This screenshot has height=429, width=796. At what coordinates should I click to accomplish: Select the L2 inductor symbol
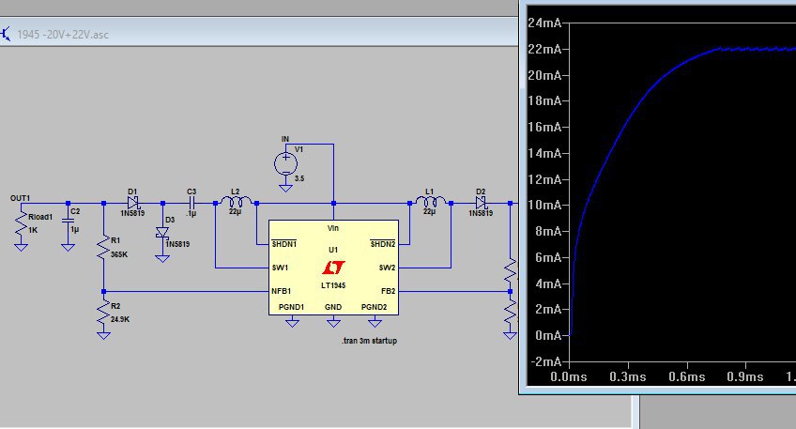[x=236, y=201]
